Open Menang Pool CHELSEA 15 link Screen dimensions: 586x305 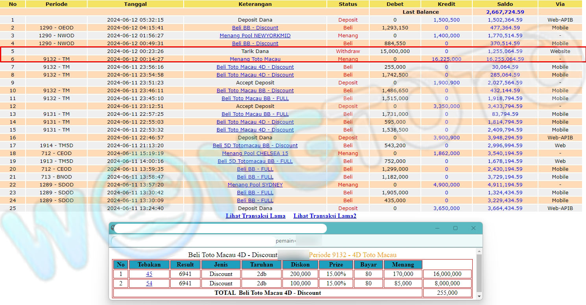[x=255, y=153]
